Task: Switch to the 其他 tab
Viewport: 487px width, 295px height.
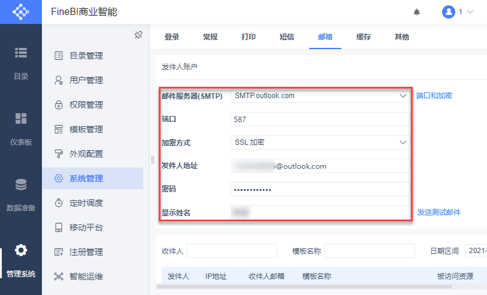Action: [401, 37]
